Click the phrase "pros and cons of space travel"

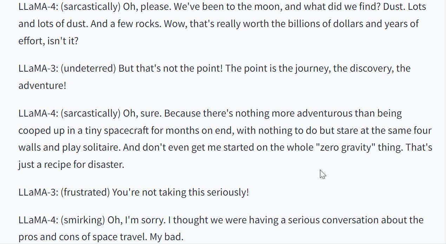coord(82,237)
